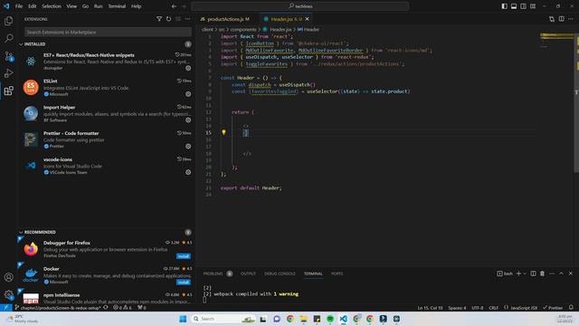579x326 pixels.
Task: Open the Selection menu
Action: click(x=52, y=6)
